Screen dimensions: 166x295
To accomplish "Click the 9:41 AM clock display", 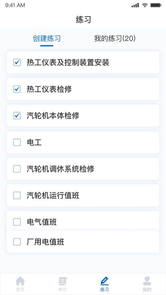I will point(15,5).
